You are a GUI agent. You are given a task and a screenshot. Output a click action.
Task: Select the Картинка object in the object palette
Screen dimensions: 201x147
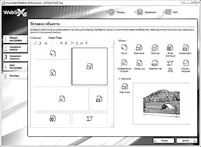[139, 48]
